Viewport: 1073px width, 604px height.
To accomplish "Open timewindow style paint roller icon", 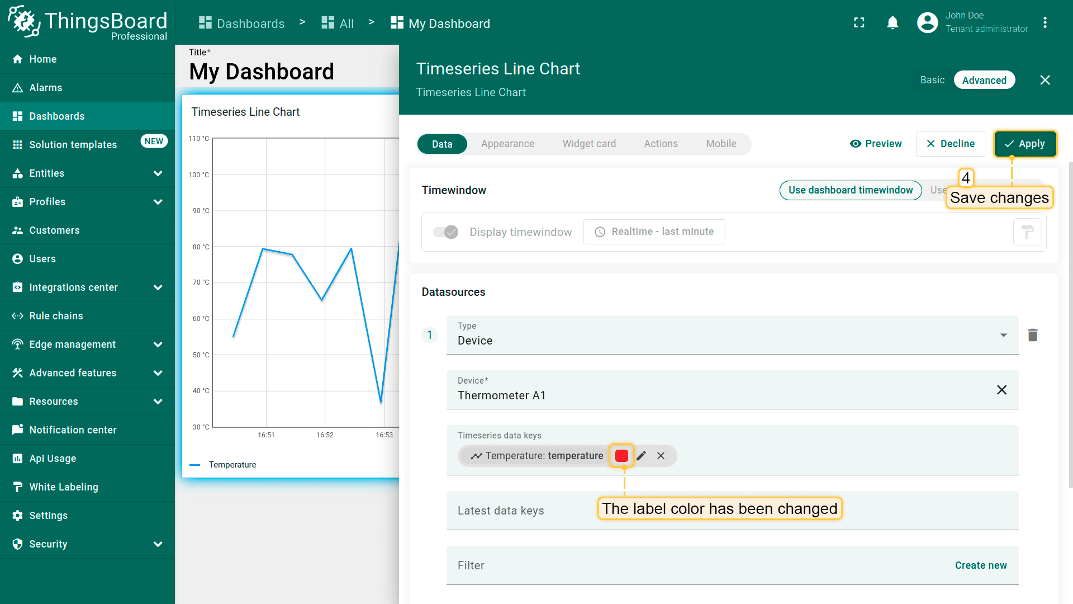I will (x=1027, y=232).
